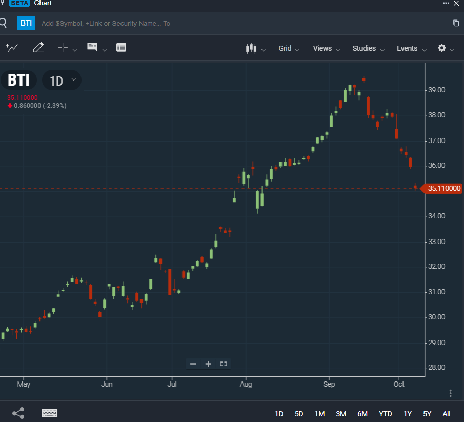Viewport: 464px width, 422px height.
Task: Open the more options ellipsis menu
Action: click(x=446, y=3)
